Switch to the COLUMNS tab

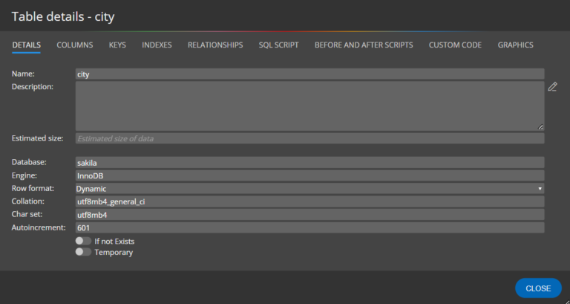pos(74,45)
